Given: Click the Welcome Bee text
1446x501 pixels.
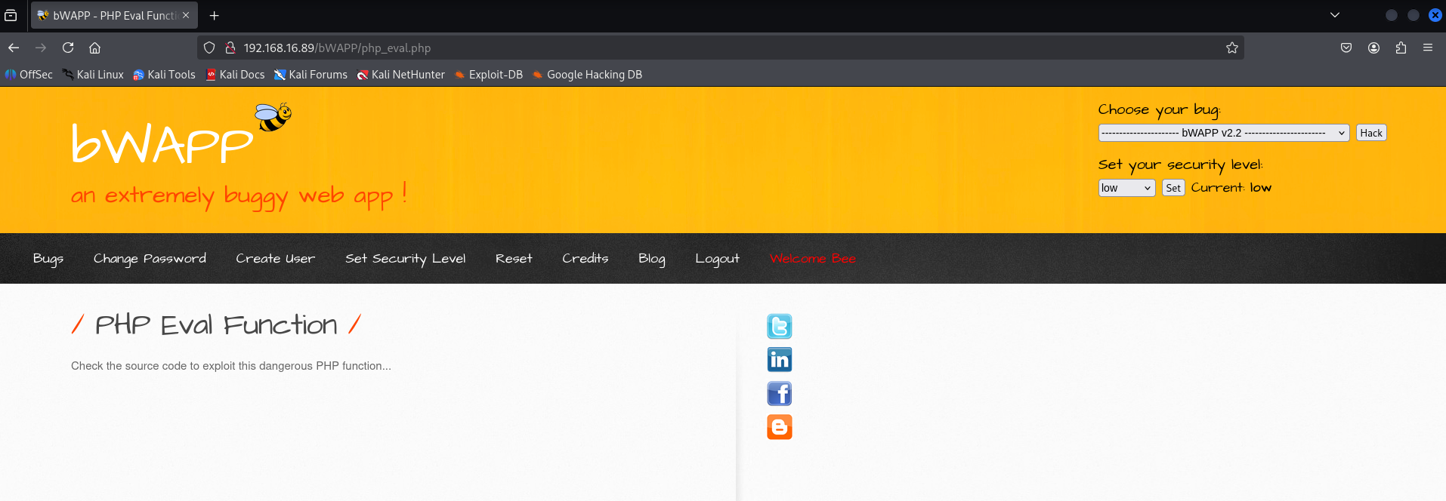Looking at the screenshot, I should [x=813, y=259].
